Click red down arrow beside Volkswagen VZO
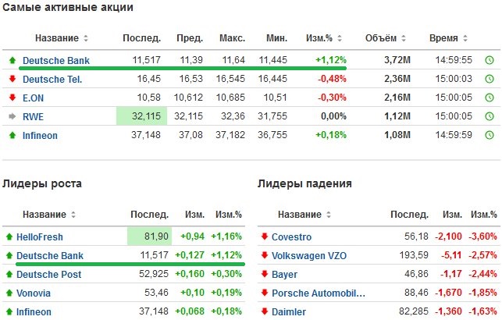Image resolution: width=502 pixels, height=320 pixels. [265, 255]
